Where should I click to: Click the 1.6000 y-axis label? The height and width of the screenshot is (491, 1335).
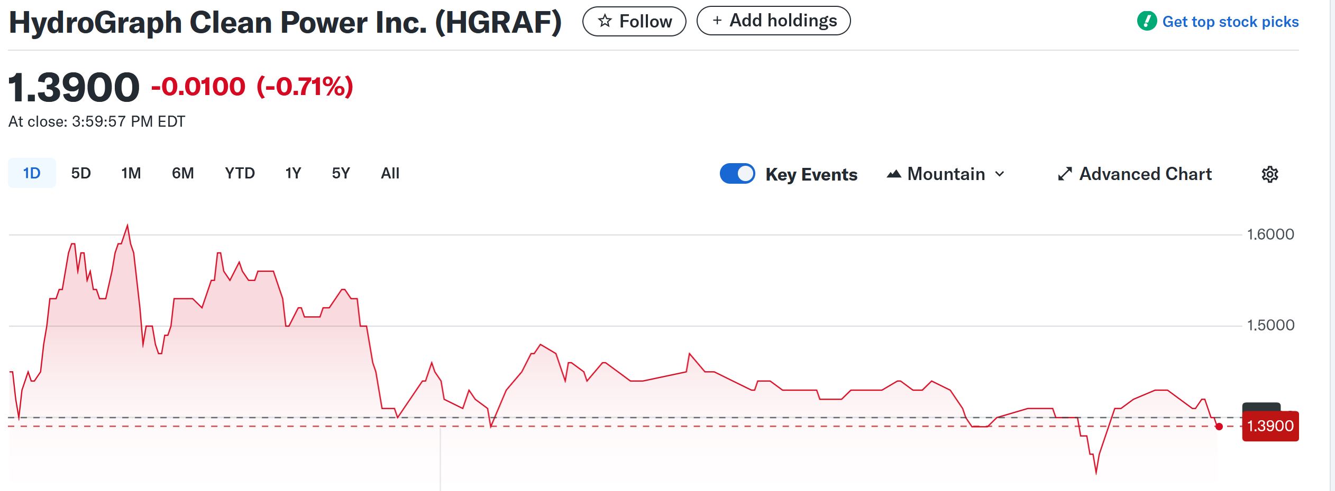pyautogui.click(x=1270, y=234)
